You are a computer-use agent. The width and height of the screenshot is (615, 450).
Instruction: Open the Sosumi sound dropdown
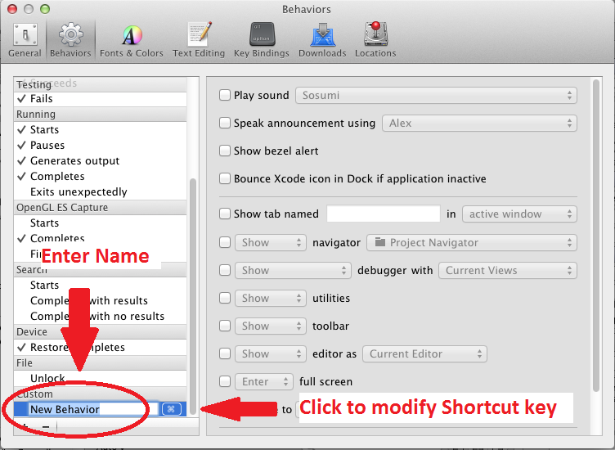(436, 96)
